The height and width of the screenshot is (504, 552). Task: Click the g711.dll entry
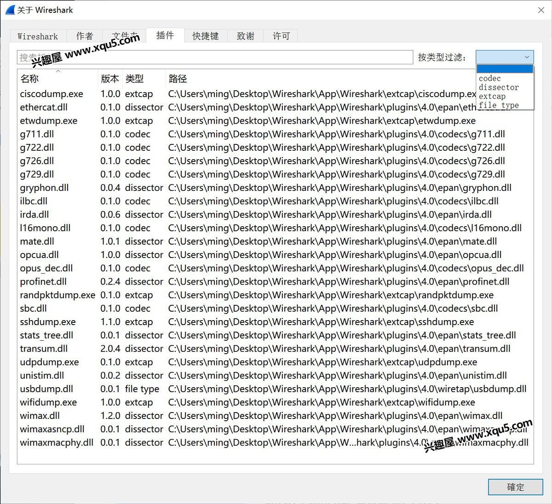coord(37,134)
